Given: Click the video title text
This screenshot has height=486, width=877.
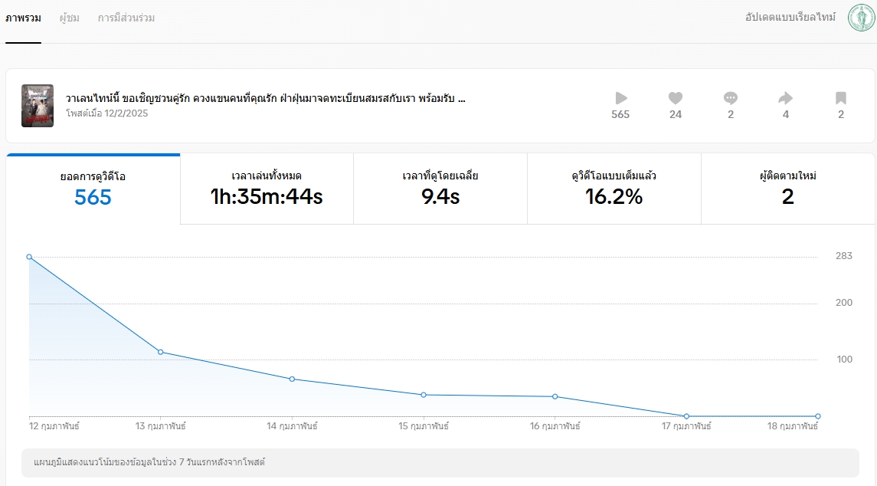Looking at the screenshot, I should click(x=266, y=99).
